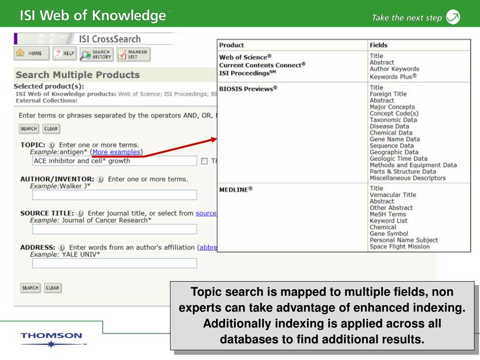Click the ISI Web of Knowledge header title
Screen dimensions: 480x360
[x=93, y=15]
